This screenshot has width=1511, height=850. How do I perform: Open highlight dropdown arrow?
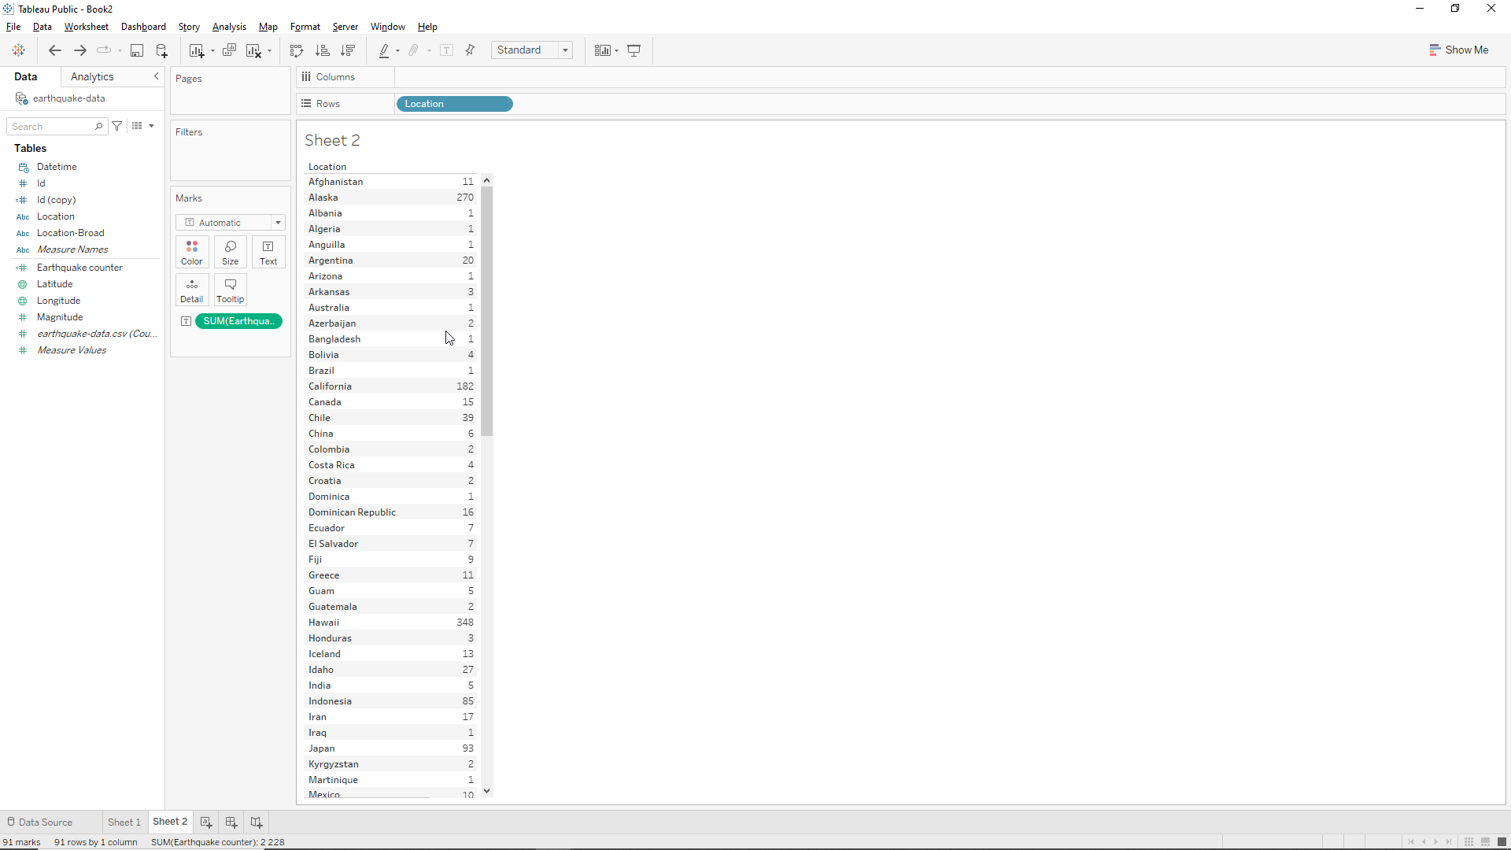click(397, 51)
